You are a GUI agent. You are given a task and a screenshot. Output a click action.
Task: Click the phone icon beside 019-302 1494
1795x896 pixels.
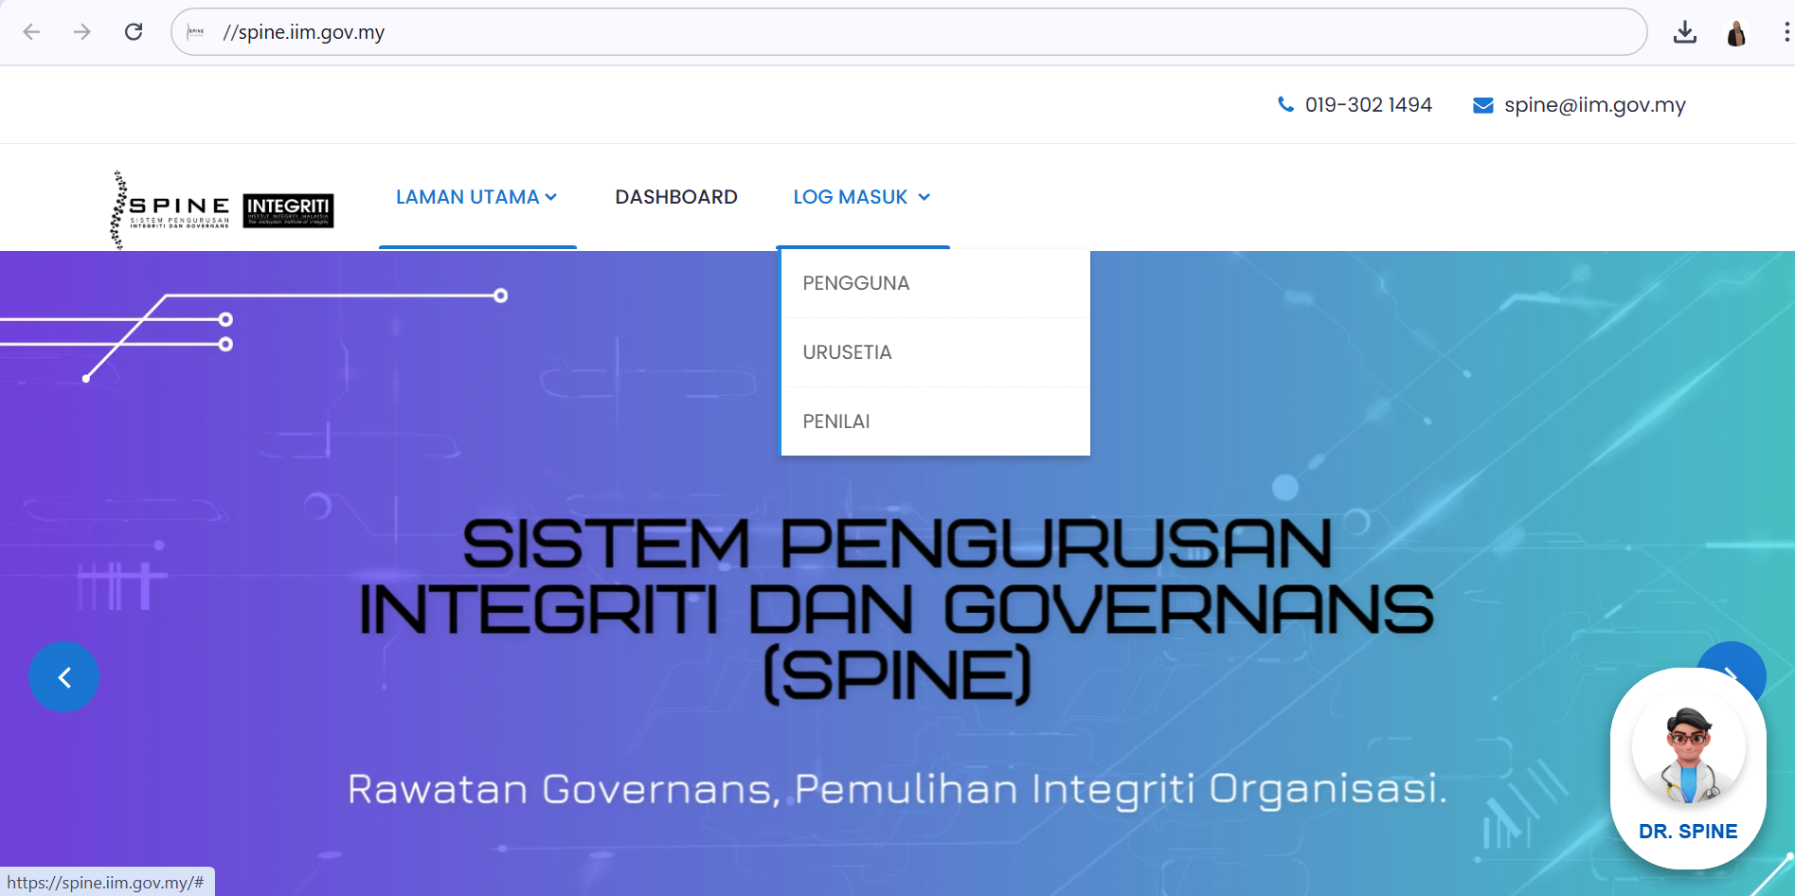[1285, 104]
